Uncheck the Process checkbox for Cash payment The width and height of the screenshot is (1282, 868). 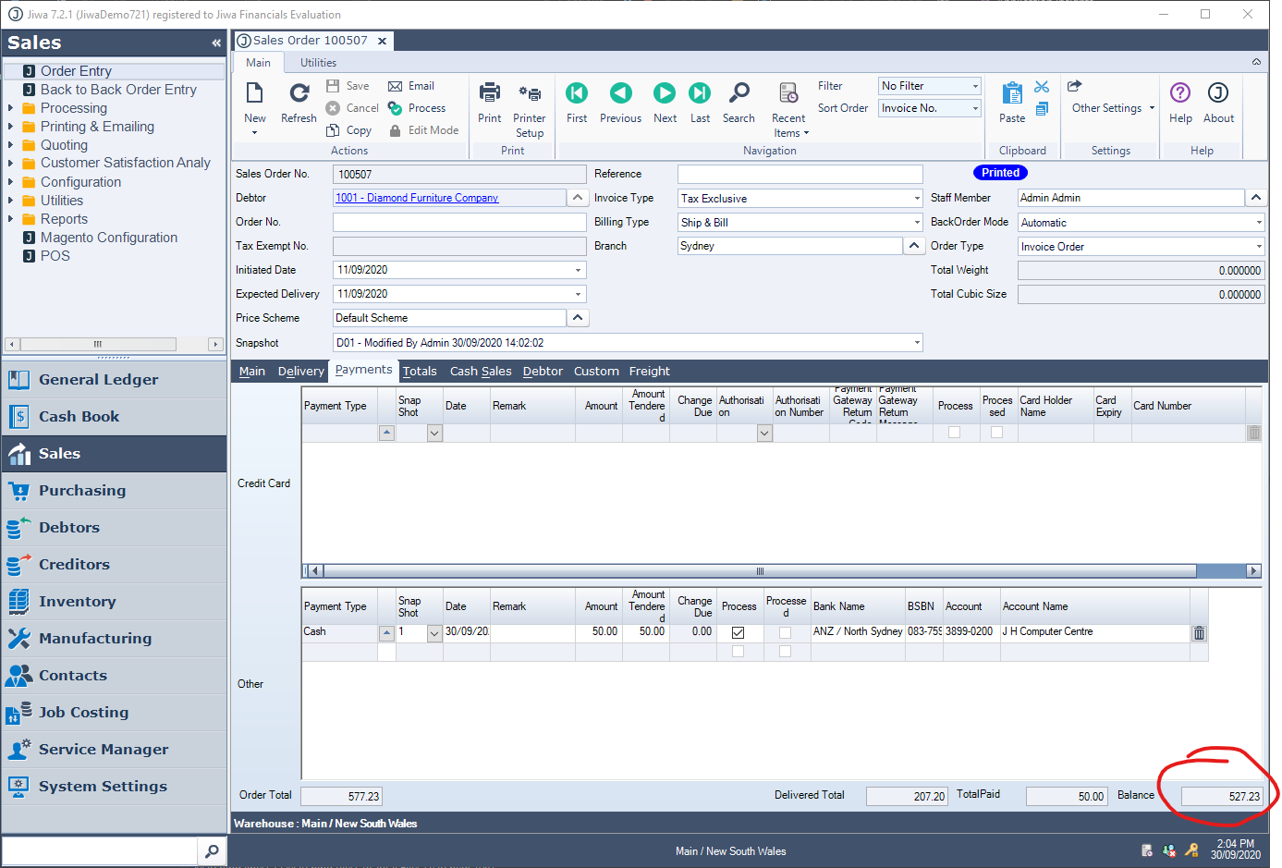738,633
